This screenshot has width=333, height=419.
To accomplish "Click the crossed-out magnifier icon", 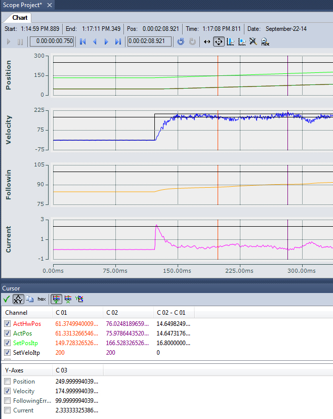I will pyautogui.click(x=253, y=41).
